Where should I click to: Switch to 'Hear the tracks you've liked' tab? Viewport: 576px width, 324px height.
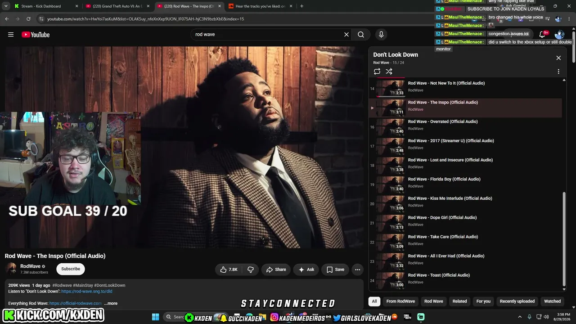pos(261,6)
